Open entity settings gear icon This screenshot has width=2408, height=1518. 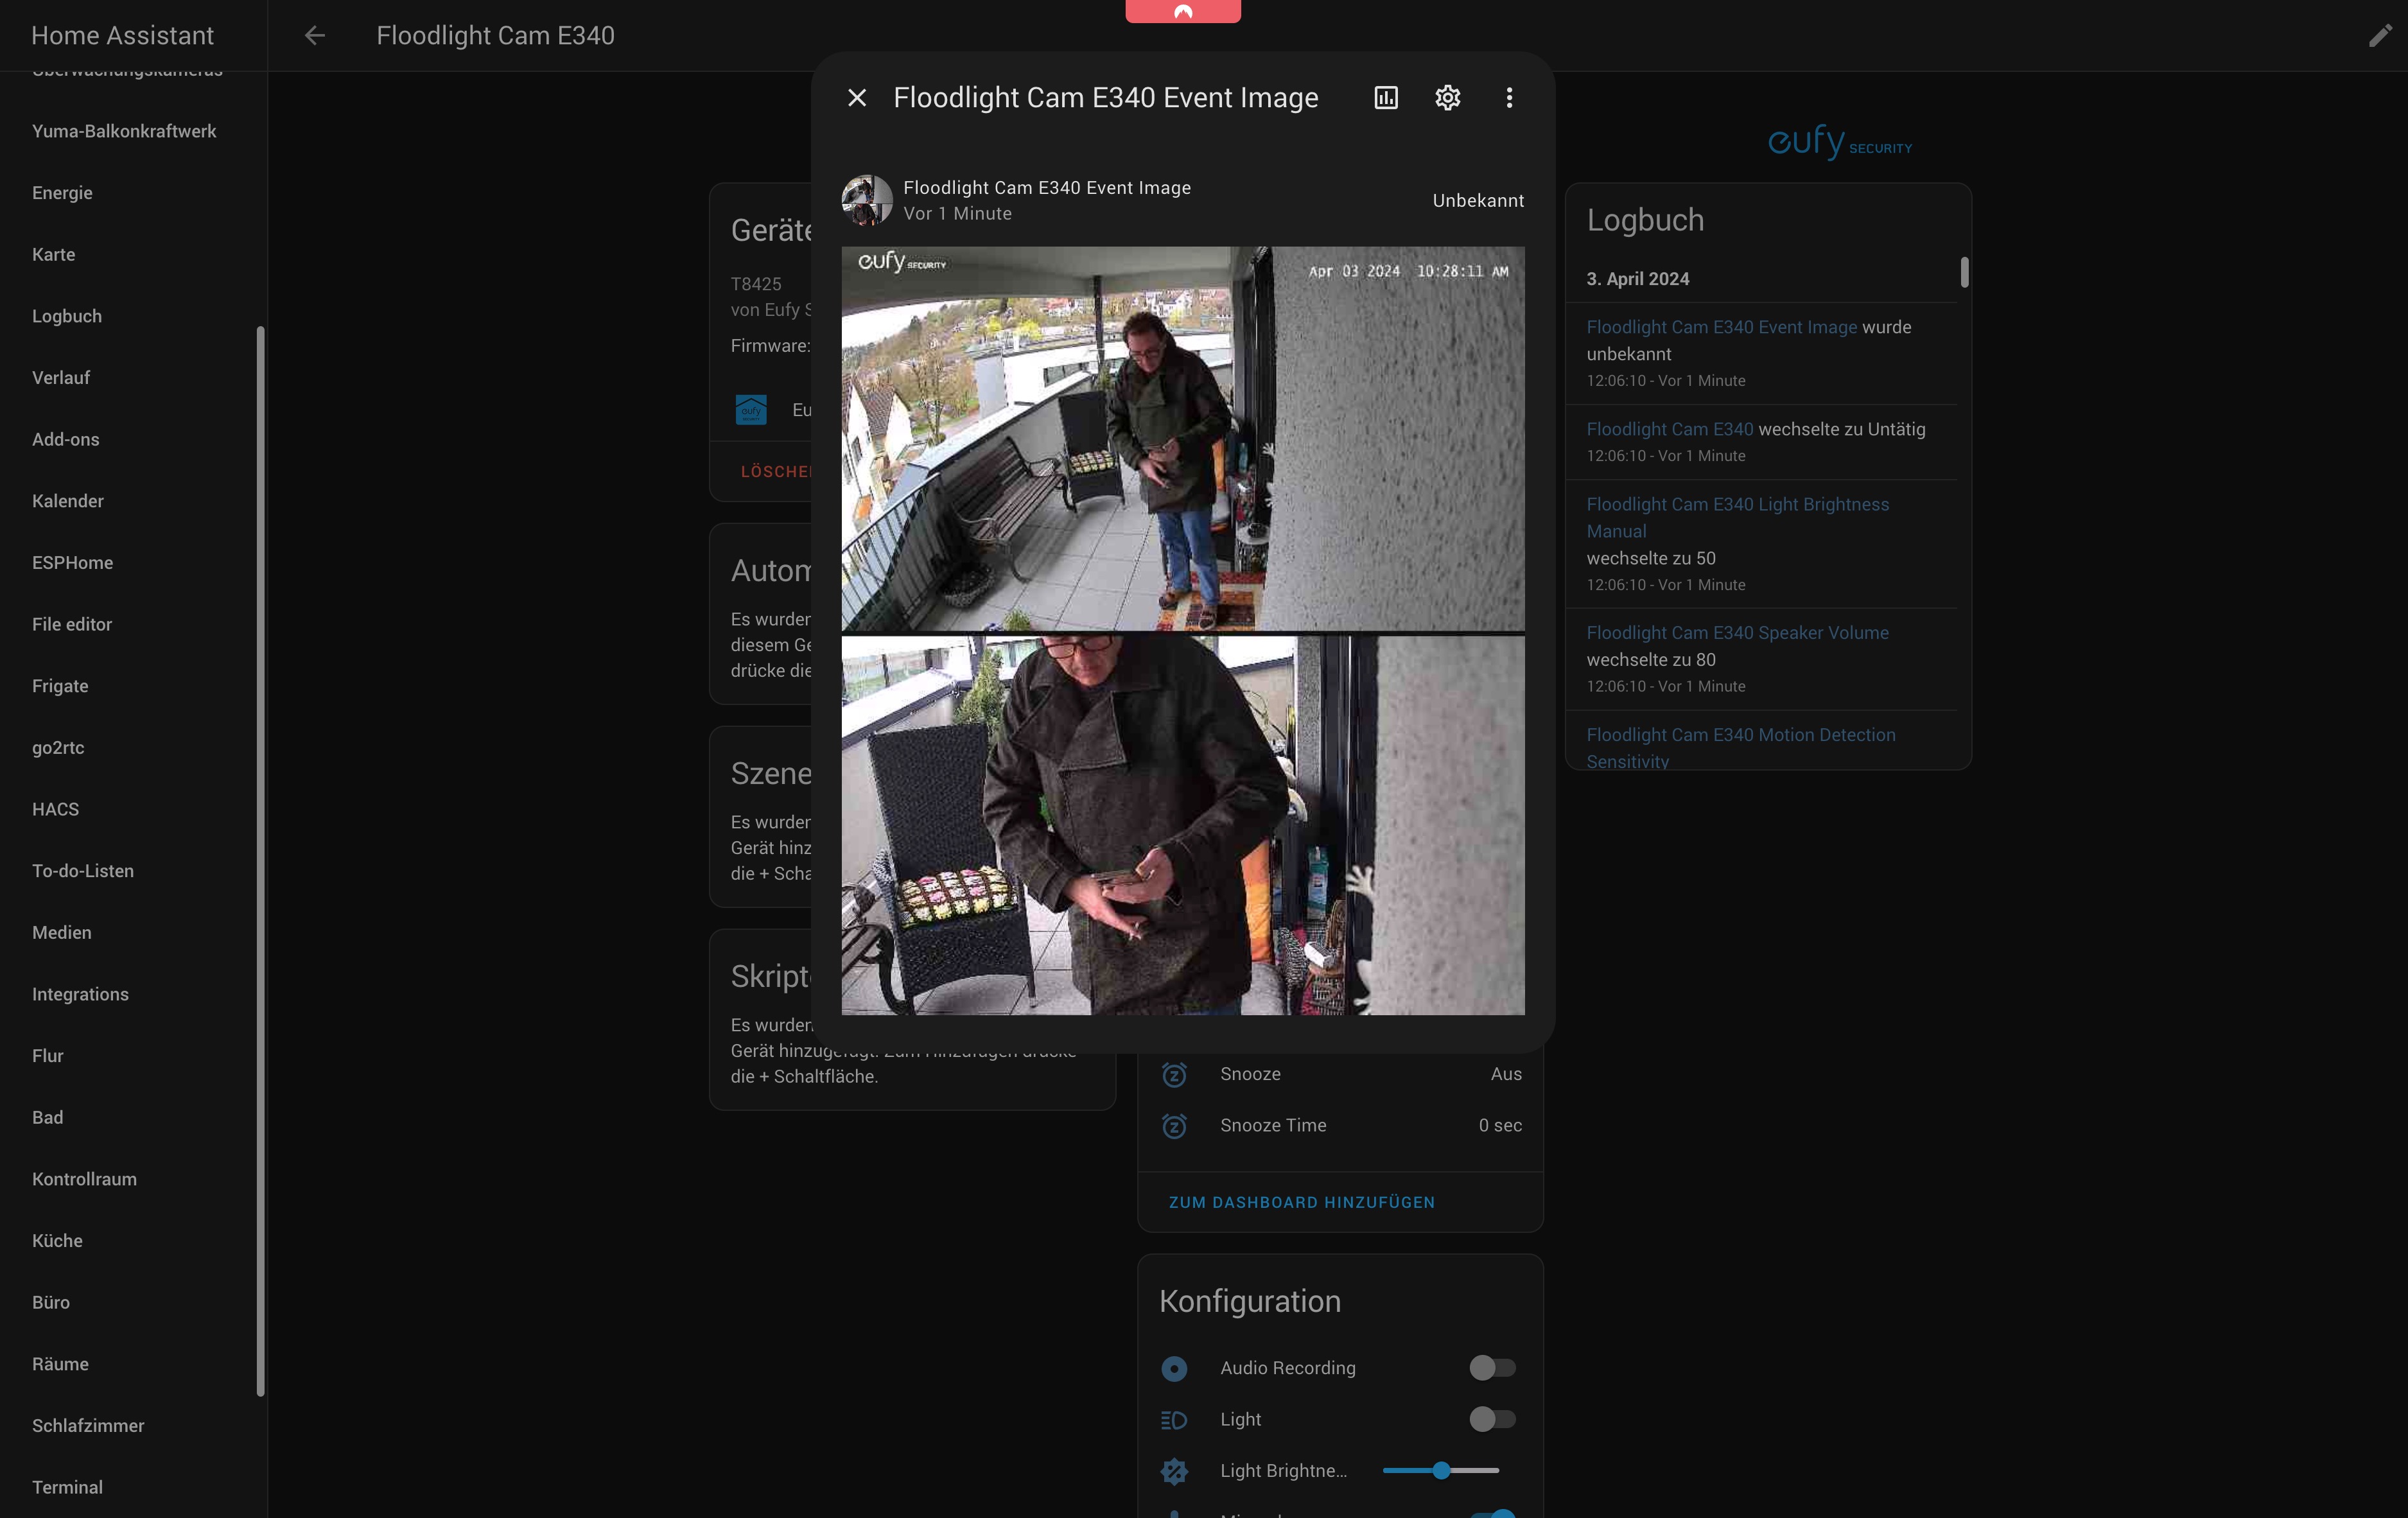click(1447, 98)
